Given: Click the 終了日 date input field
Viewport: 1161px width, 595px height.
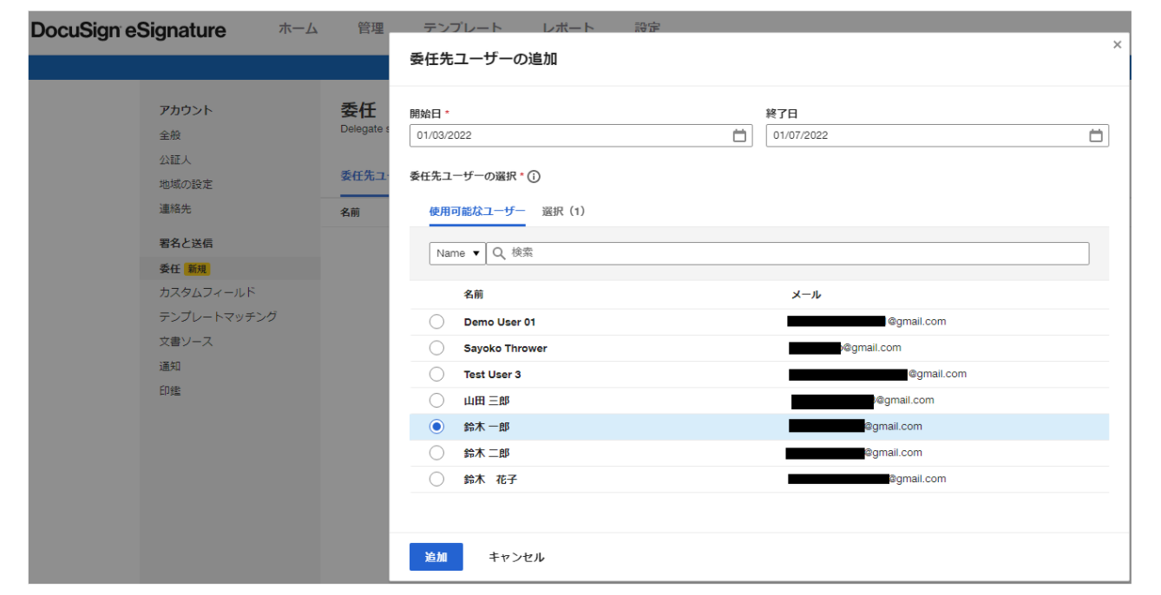Looking at the screenshot, I should coord(937,135).
